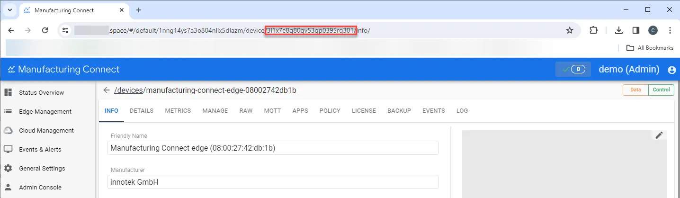Open the browser extensions puzzle icon
The width and height of the screenshot is (680, 198).
[x=593, y=30]
